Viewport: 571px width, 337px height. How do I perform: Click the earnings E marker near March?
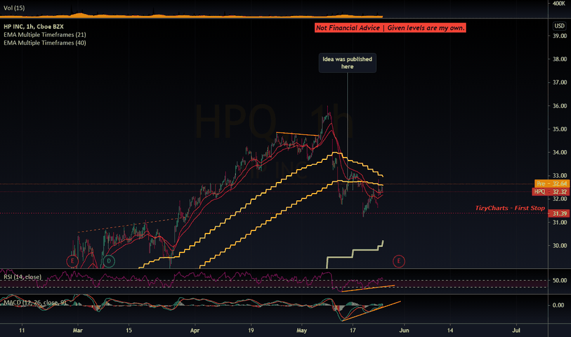72,261
